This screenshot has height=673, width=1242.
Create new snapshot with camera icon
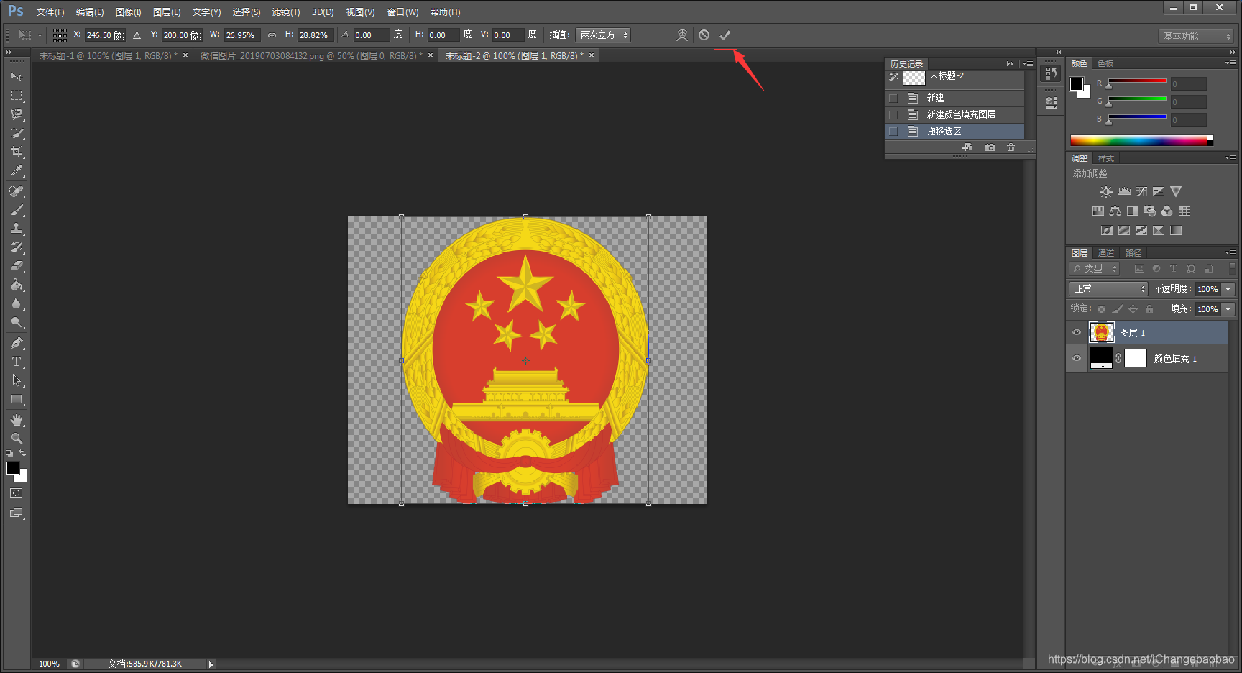[990, 147]
